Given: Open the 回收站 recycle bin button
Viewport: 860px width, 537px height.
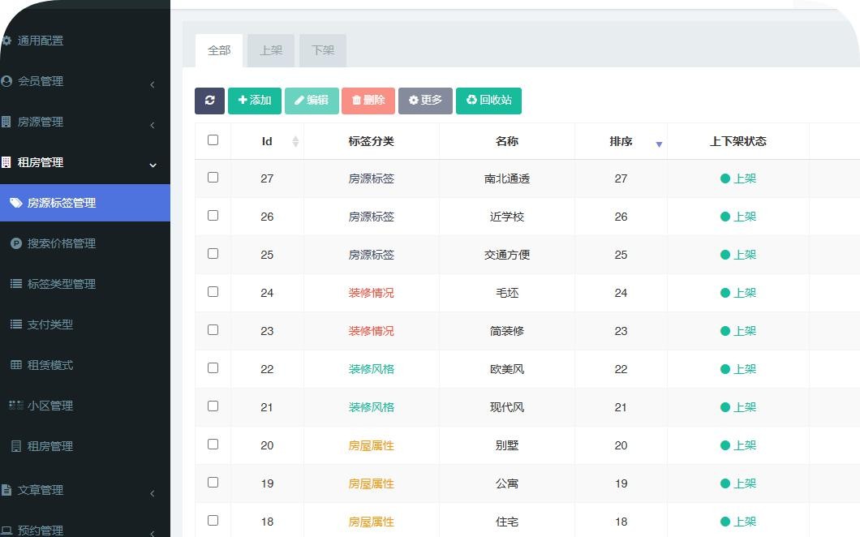Looking at the screenshot, I should (488, 101).
